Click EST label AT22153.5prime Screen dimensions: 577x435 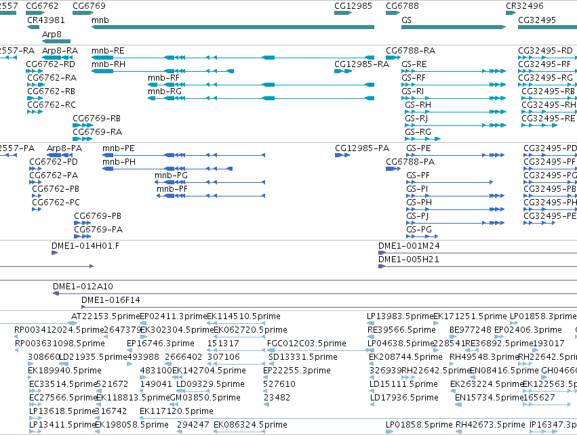tap(106, 316)
